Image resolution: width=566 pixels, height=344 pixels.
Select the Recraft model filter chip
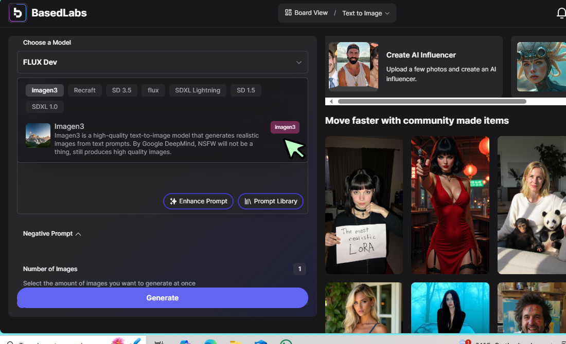point(84,90)
